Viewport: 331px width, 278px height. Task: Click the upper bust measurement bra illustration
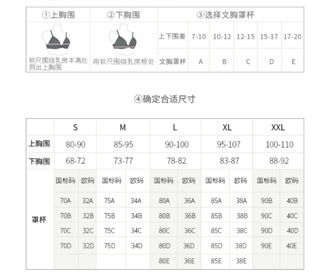pos(56,39)
